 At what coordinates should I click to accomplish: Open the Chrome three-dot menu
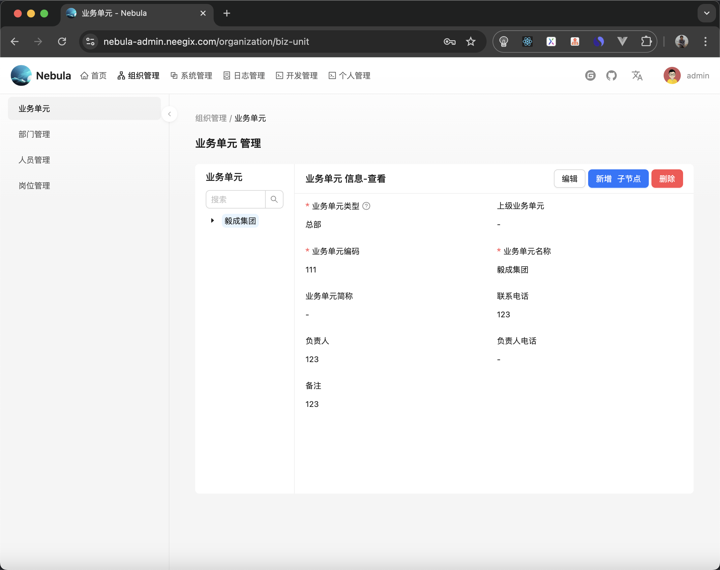pos(705,42)
